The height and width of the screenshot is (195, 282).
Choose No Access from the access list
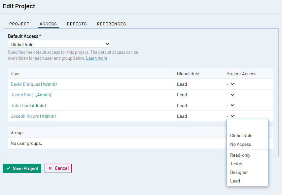tap(240, 144)
